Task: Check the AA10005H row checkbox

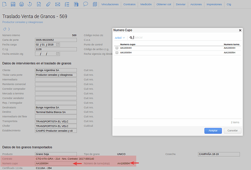Action: tap(117, 53)
